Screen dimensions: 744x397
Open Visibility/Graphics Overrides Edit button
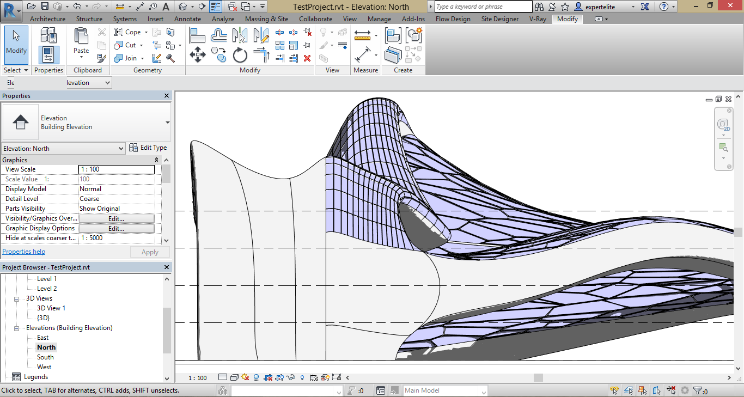116,218
